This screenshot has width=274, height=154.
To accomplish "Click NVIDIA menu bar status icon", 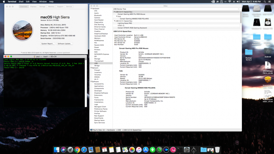I will [213, 2].
